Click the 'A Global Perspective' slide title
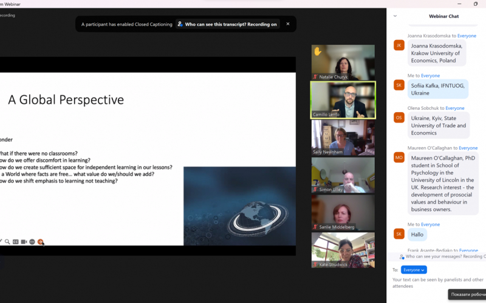Viewport: 486px width, 303px height. 66,99
